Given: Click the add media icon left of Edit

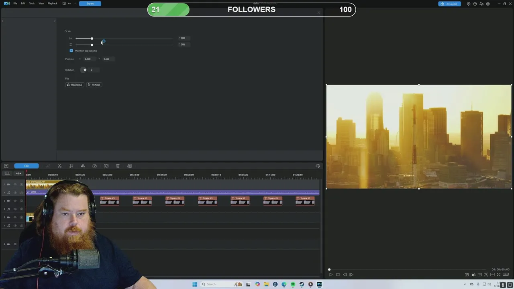Looking at the screenshot, I should (x=6, y=166).
